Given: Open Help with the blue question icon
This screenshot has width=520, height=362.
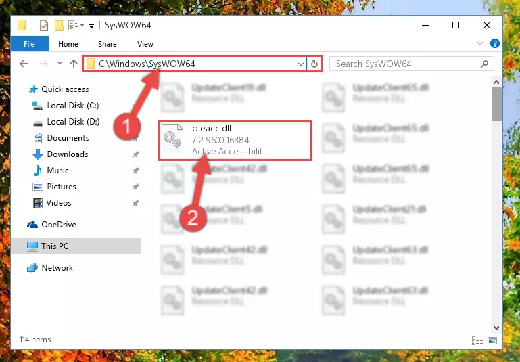Looking at the screenshot, I should (x=494, y=43).
